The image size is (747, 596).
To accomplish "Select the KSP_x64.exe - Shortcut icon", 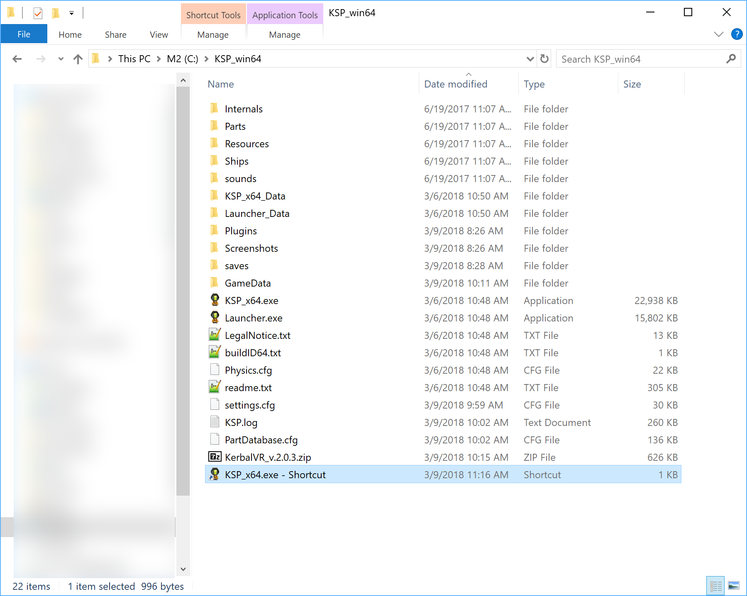I will (x=215, y=474).
